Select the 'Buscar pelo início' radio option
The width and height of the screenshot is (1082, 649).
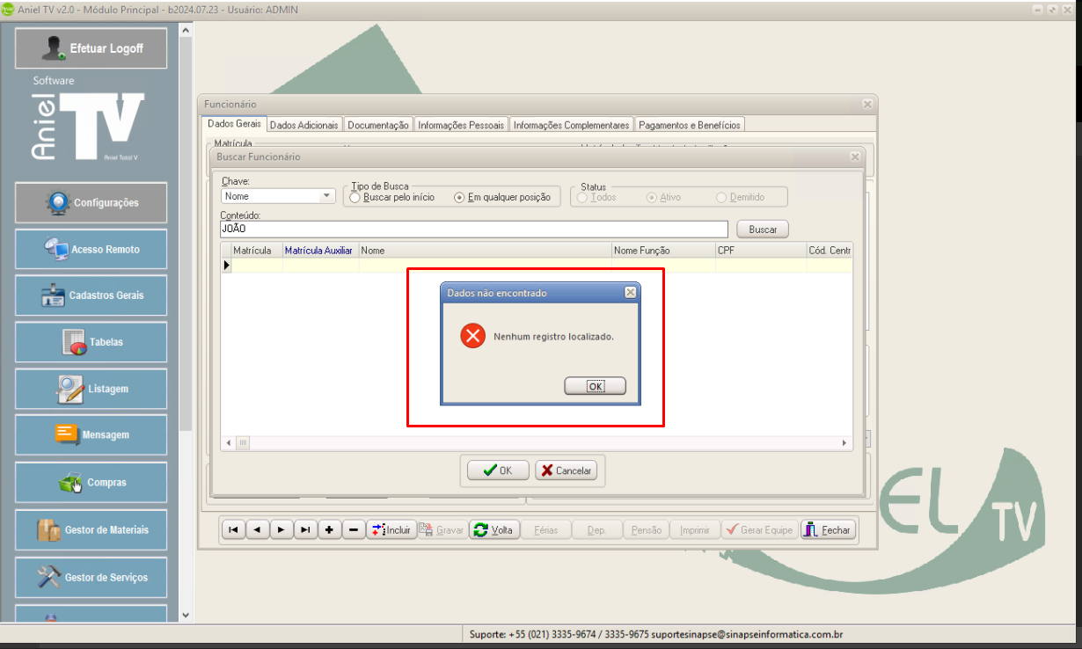(355, 198)
